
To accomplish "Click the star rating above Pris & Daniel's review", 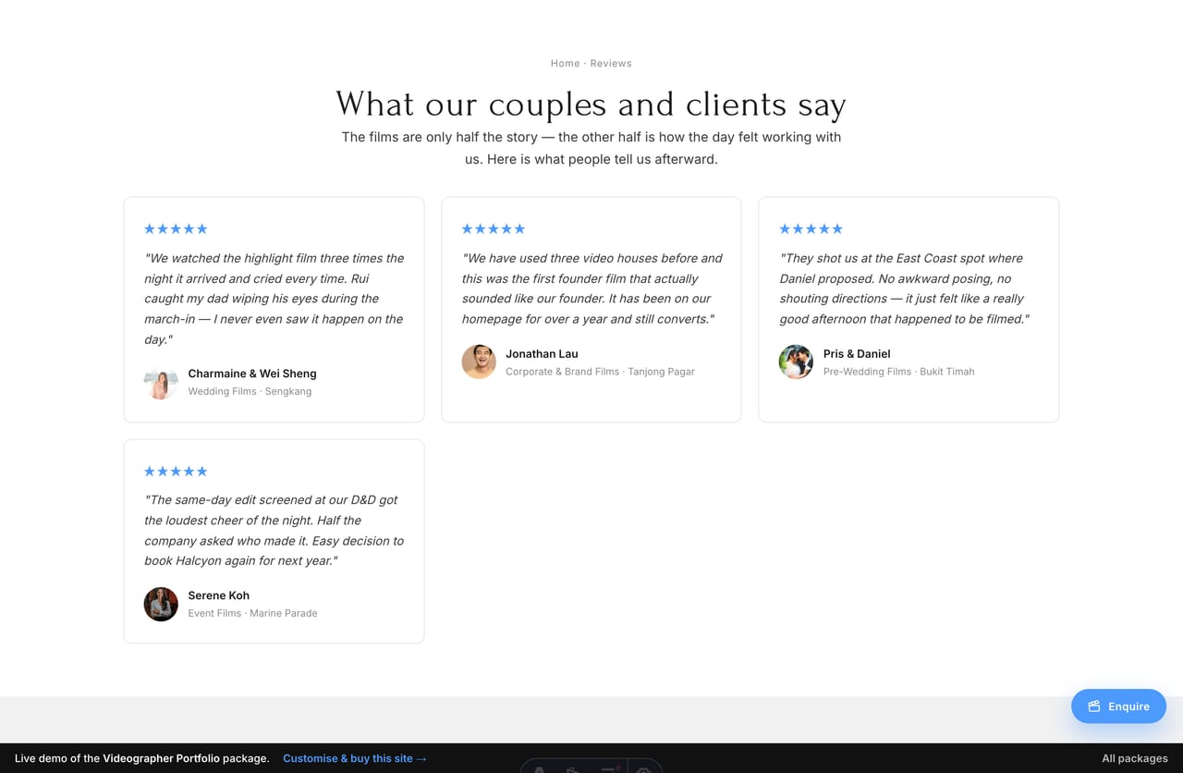I will pos(811,228).
